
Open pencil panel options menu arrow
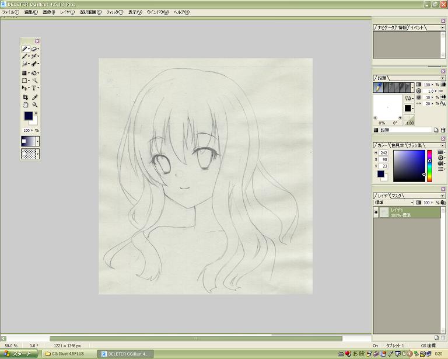coord(443,78)
